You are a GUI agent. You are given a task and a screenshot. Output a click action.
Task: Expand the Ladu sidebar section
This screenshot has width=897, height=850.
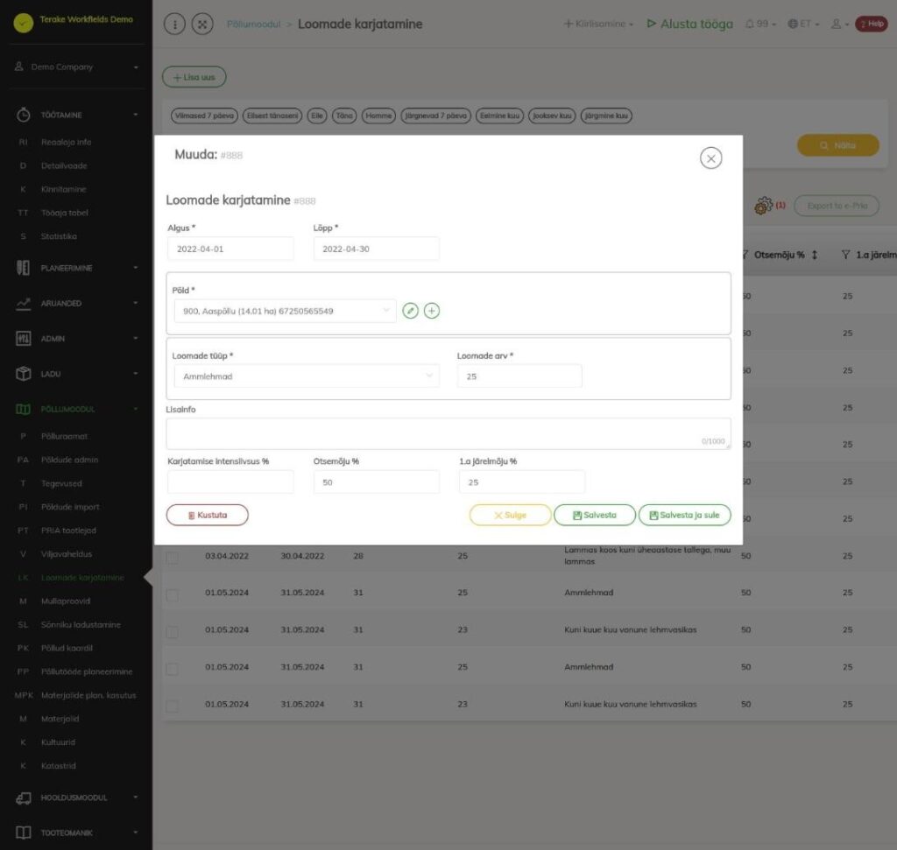coord(77,374)
